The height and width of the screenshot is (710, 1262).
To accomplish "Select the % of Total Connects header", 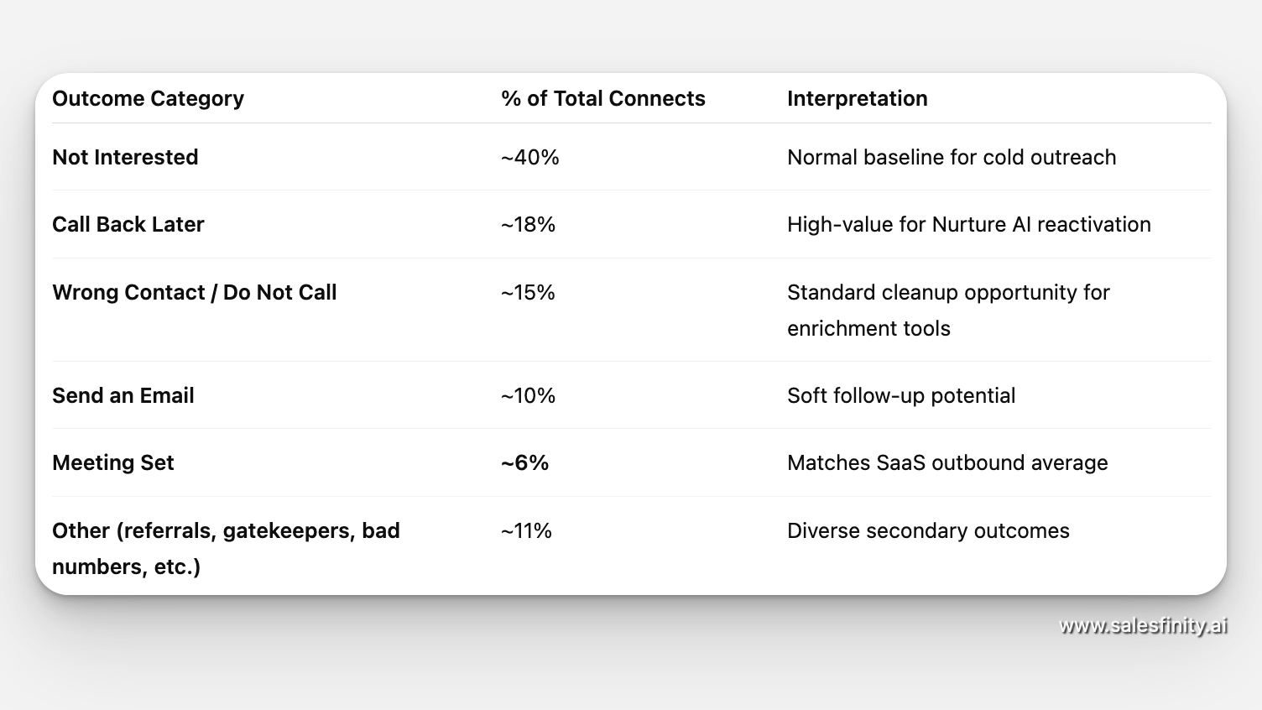I will click(602, 98).
